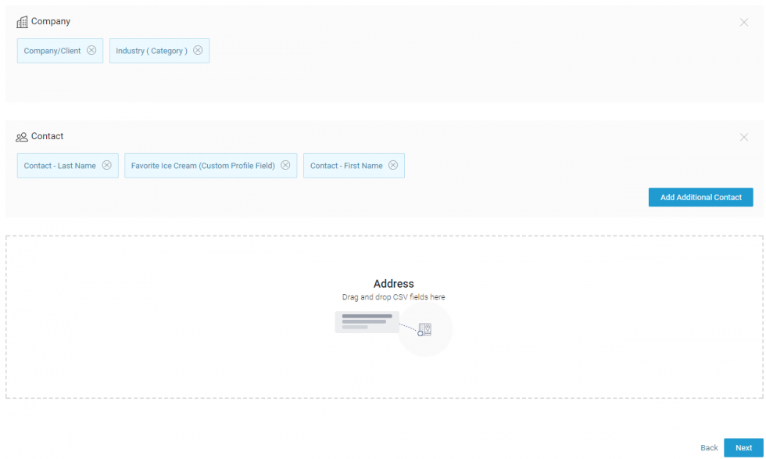This screenshot has width=766, height=459.
Task: Click the Contact people icon
Action: [22, 137]
